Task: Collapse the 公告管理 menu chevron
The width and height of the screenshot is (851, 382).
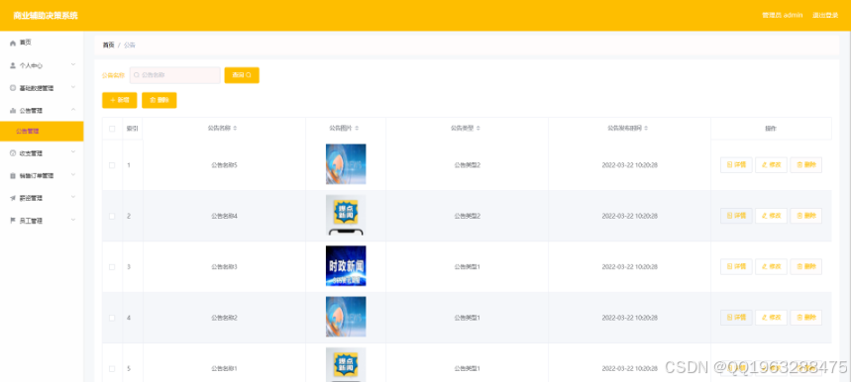Action: point(73,110)
